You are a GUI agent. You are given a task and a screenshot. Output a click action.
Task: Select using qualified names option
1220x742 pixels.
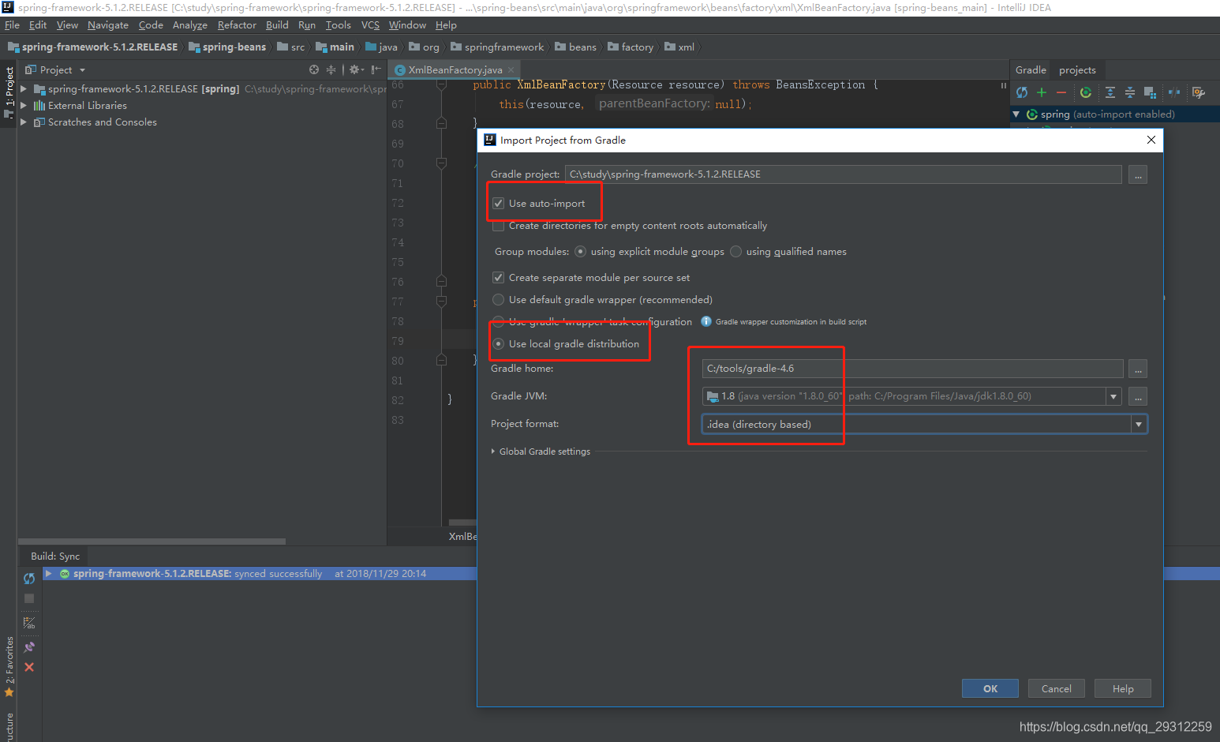pyautogui.click(x=735, y=252)
